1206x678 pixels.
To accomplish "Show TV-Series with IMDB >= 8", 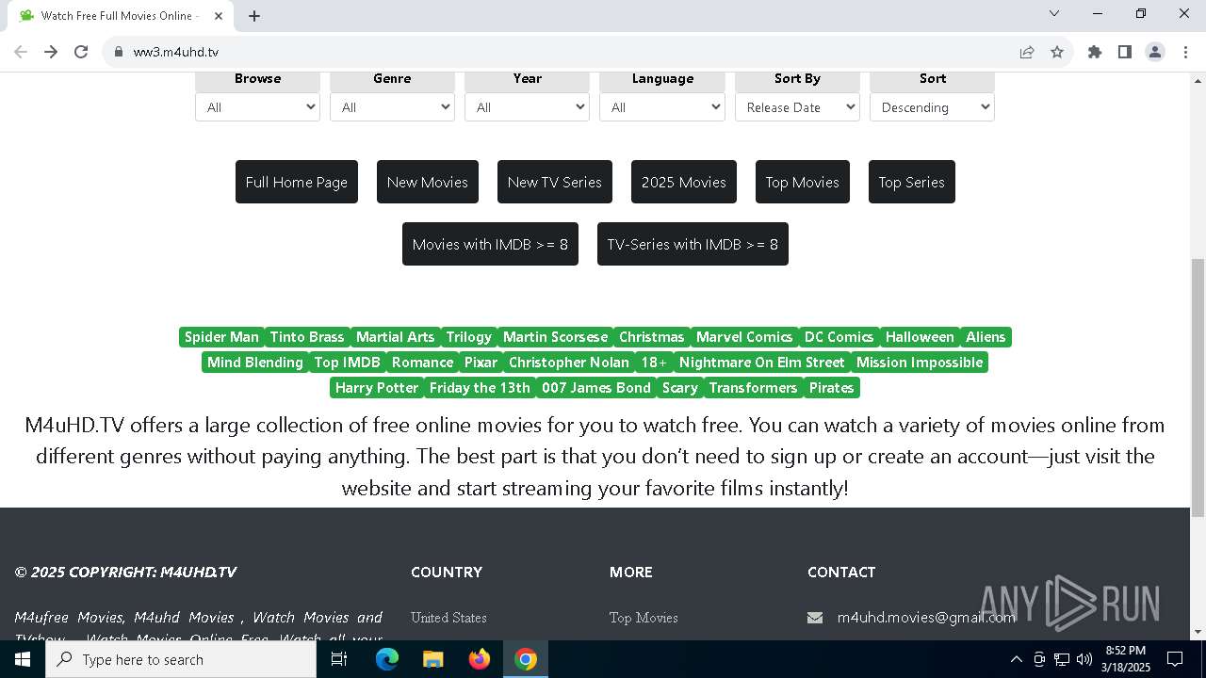I will (x=693, y=244).
